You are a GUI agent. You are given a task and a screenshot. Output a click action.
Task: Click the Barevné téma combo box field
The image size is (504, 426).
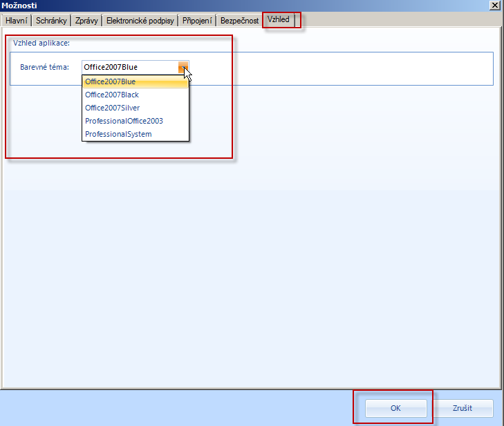[x=136, y=67]
